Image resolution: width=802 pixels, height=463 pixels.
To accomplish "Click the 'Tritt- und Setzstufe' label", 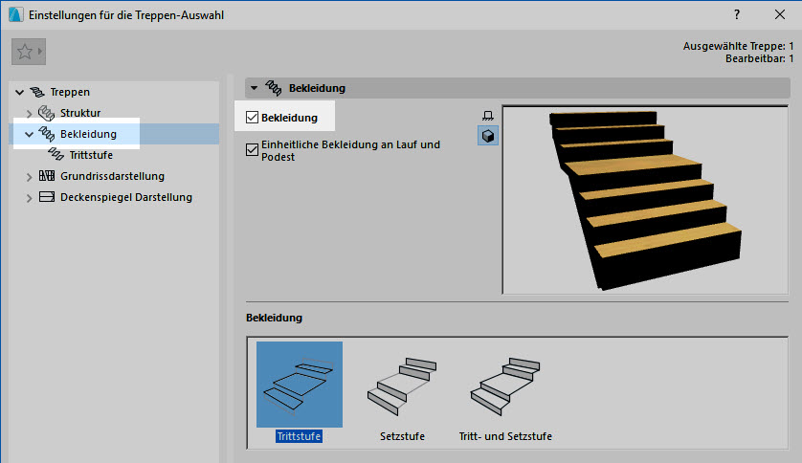I will pos(505,436).
